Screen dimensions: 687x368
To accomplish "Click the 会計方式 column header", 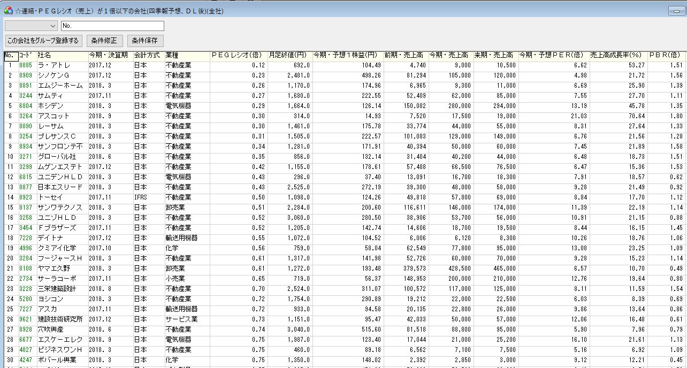I will point(148,56).
